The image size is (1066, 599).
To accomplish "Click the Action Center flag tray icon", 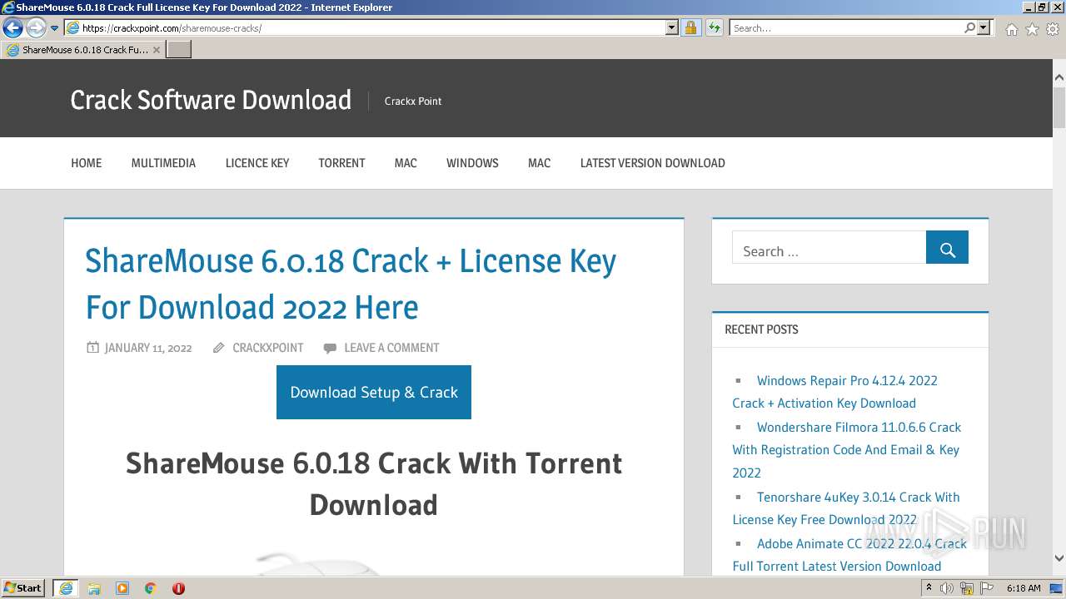I will click(x=987, y=588).
